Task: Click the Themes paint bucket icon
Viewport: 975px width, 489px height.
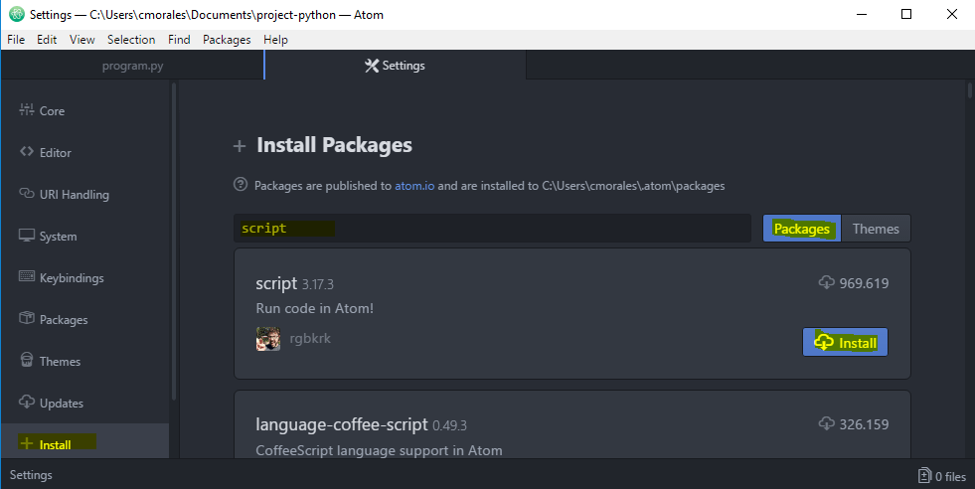Action: point(27,360)
